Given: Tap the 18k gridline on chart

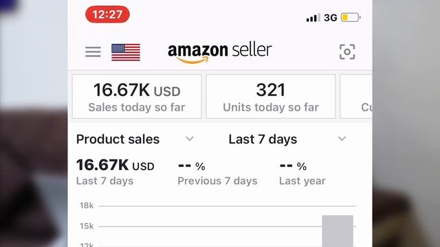Looking at the screenshot, I should click(x=227, y=206).
